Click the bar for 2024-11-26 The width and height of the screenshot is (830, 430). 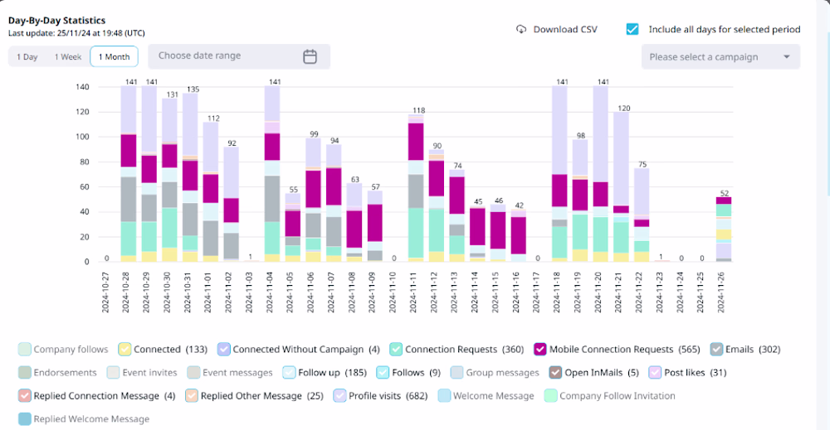coord(724,229)
